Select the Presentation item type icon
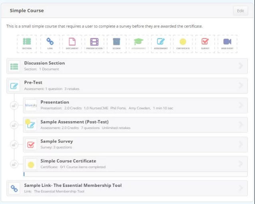The image size is (255, 204). coord(94,43)
